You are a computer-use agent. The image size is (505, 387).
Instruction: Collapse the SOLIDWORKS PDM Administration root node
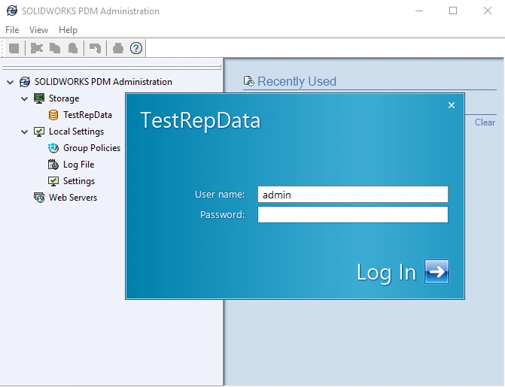point(11,83)
